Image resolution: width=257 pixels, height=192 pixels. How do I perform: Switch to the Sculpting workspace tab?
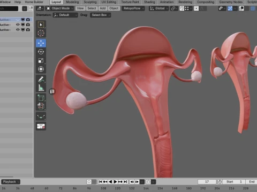coord(90,2)
